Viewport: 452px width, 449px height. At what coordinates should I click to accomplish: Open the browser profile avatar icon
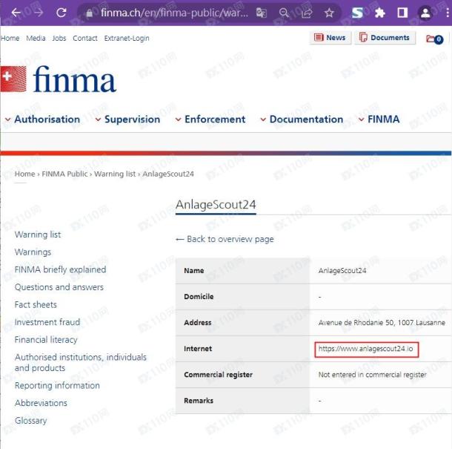pos(425,13)
